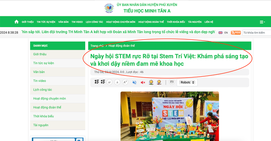Decrease line spacing in article toolbar
The height and width of the screenshot is (141, 271).
[x=103, y=82]
